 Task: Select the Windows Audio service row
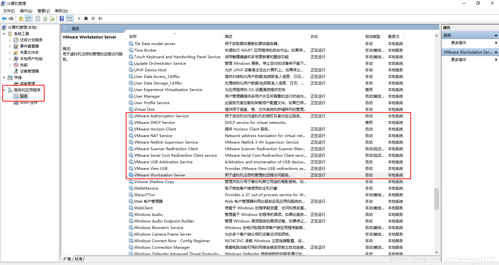point(266,215)
